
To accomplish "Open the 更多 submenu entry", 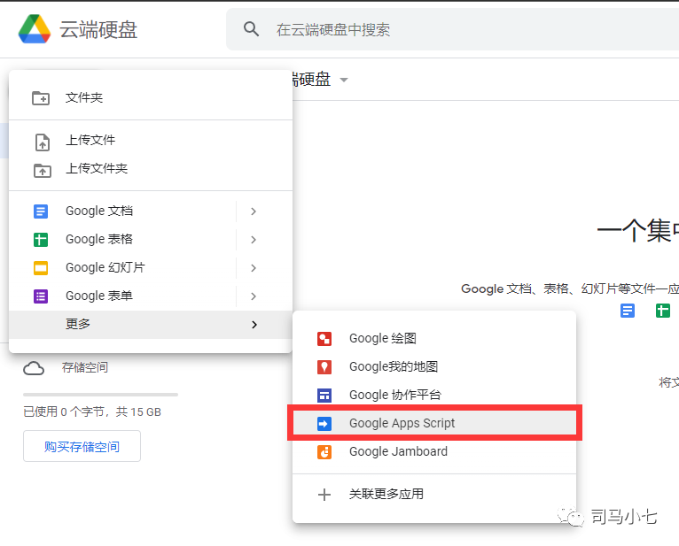I will (x=151, y=324).
